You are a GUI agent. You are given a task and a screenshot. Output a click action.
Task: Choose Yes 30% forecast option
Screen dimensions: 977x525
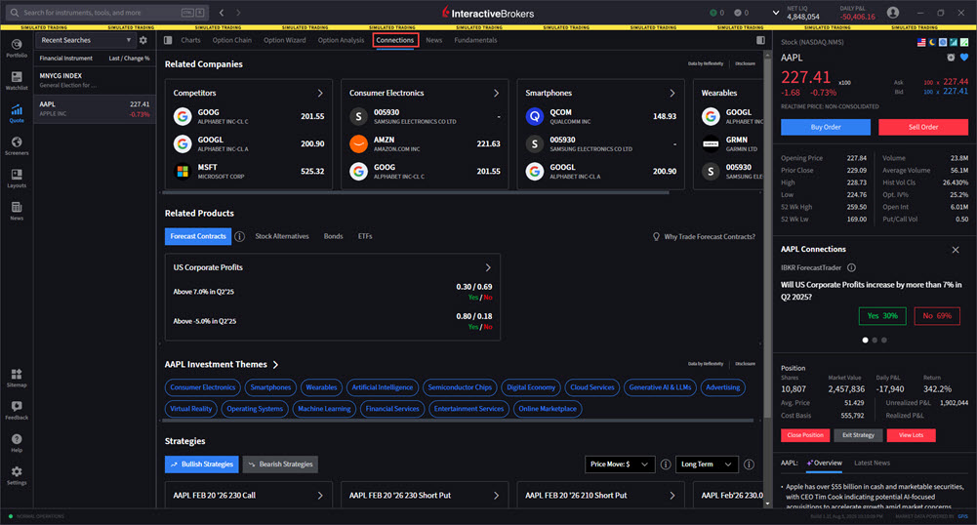point(881,316)
